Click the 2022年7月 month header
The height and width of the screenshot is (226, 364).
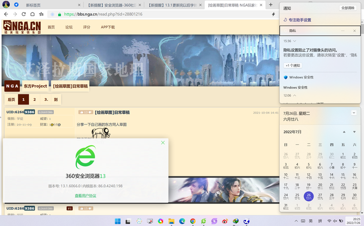coord(292,132)
